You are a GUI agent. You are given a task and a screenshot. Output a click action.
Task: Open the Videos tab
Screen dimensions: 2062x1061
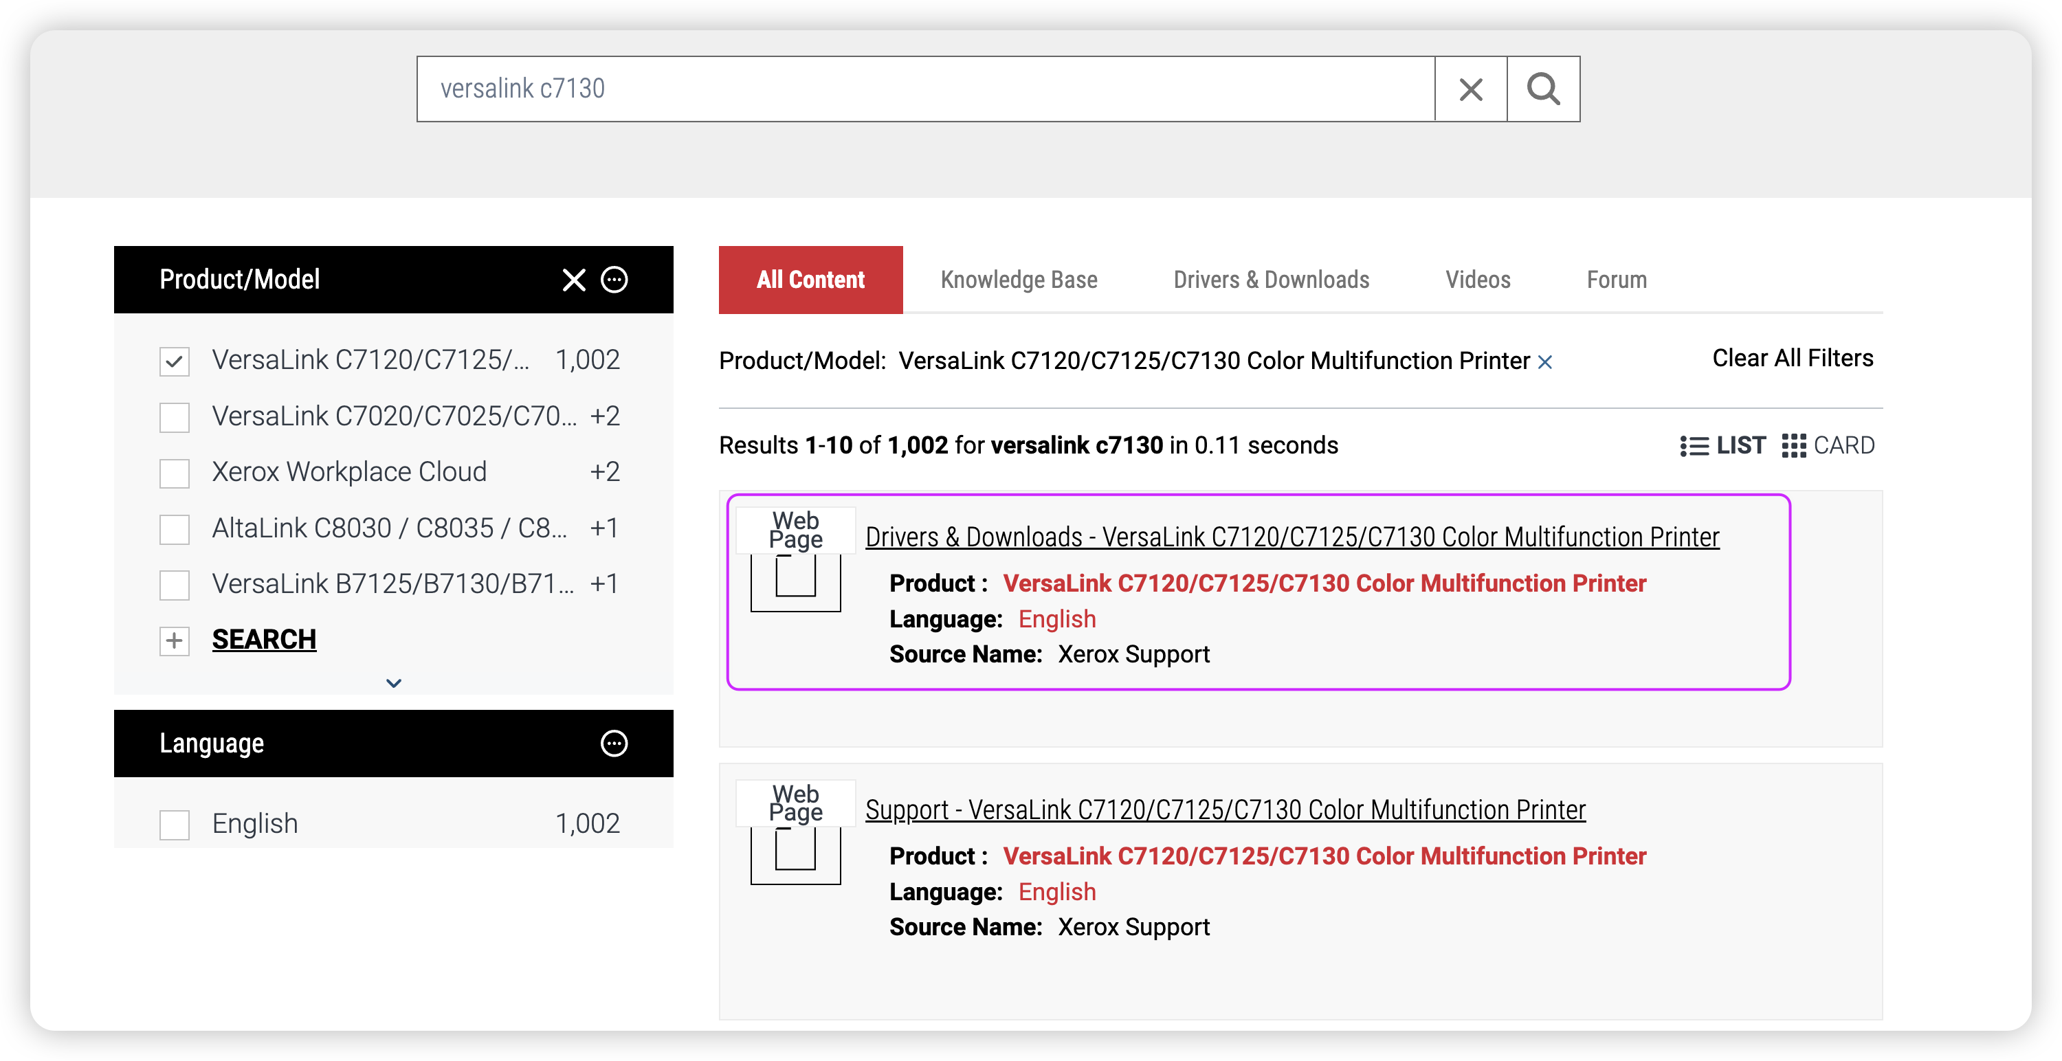point(1478,280)
